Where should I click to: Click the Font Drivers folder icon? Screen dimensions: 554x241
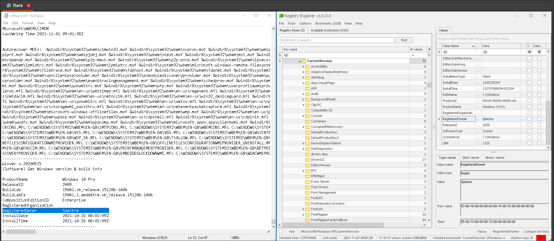[308, 187]
